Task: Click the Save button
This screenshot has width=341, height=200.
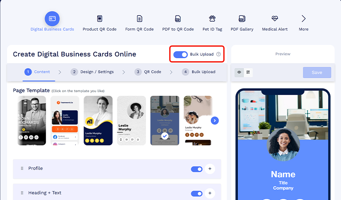Action: 317,72
